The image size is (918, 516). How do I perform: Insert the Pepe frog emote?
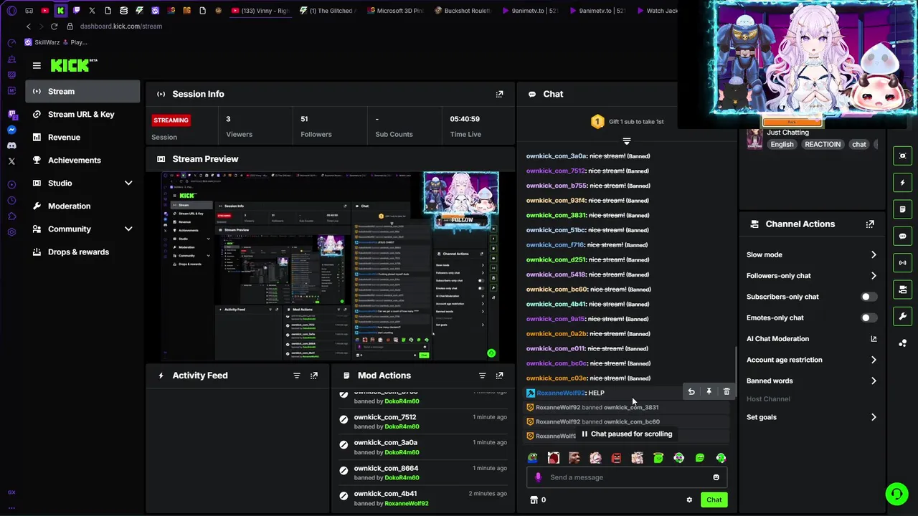532,458
